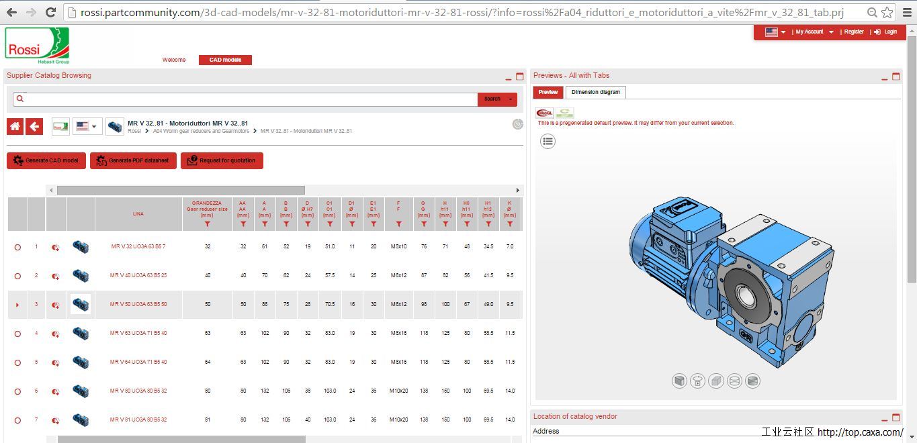Open the Register link
The height and width of the screenshot is (443, 917).
(x=854, y=32)
